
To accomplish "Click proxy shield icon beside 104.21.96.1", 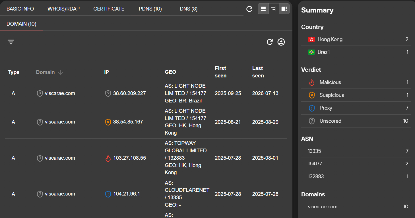I will pyautogui.click(x=108, y=194).
